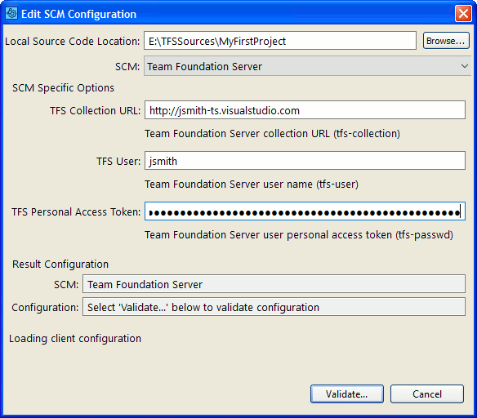Click the 'TFS Personal Access Token:' label
The height and width of the screenshot is (418, 477).
pos(76,211)
